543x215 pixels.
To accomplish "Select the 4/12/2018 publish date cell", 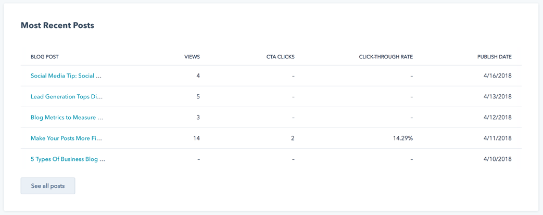I will click(x=499, y=117).
